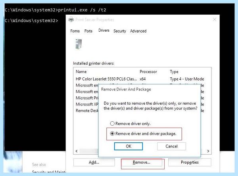Sort by the Processor column header

(x=148, y=72)
